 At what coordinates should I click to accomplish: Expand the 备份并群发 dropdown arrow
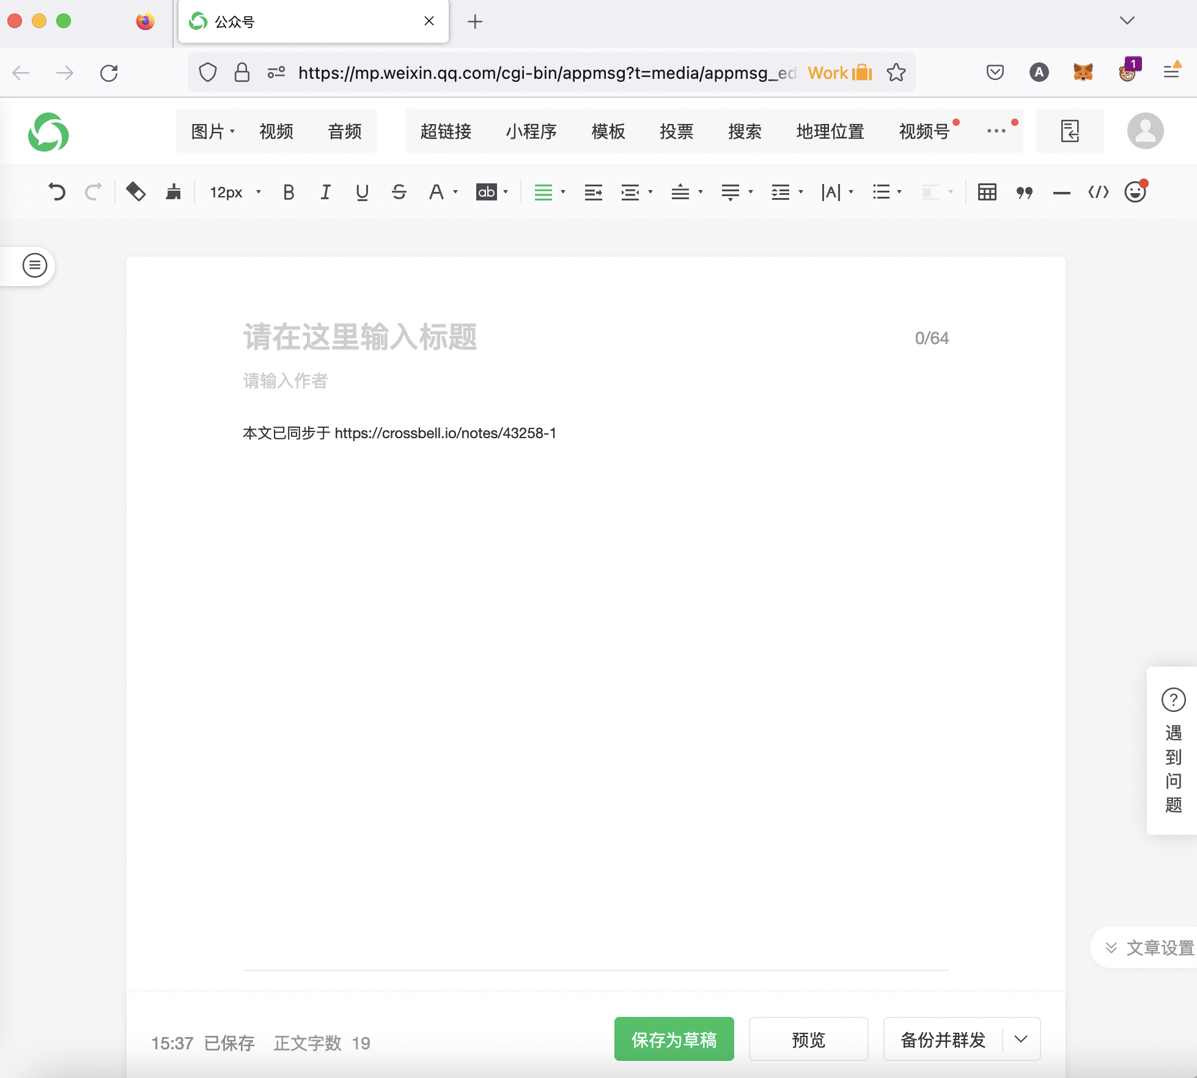[1021, 1039]
